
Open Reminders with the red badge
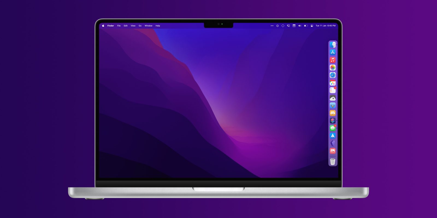click(332, 90)
